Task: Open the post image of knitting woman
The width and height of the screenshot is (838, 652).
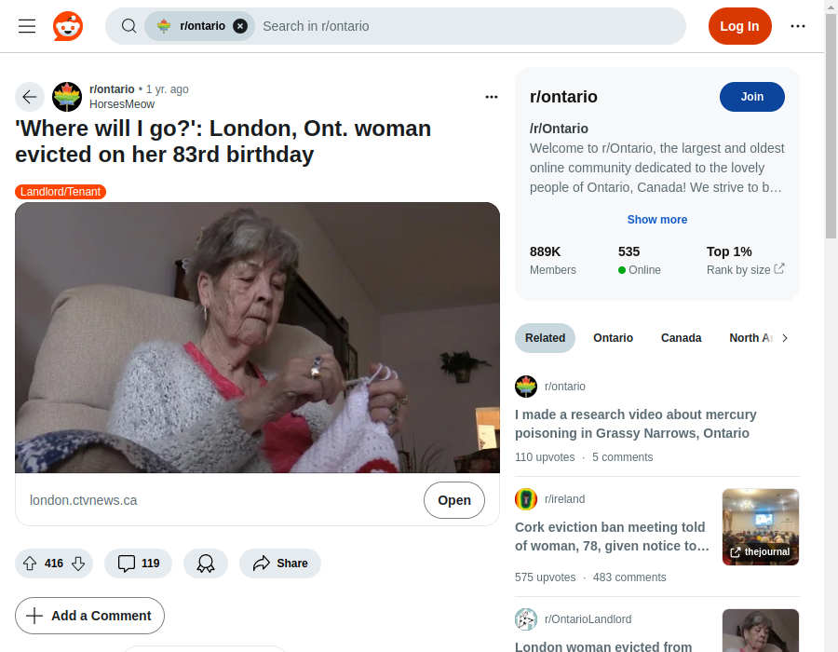Action: [x=257, y=337]
